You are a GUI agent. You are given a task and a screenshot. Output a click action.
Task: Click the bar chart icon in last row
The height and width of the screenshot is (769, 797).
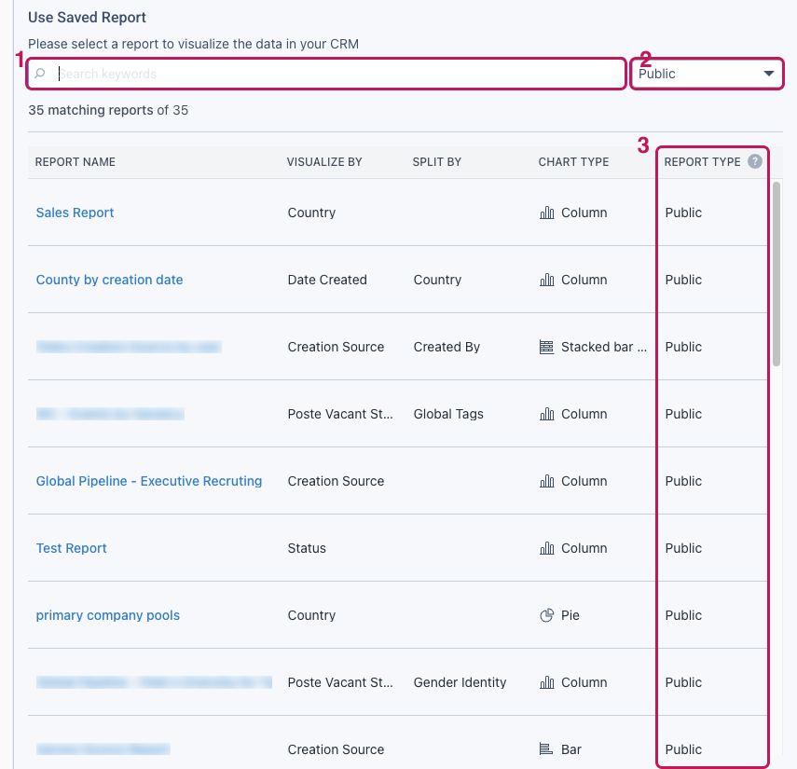point(546,749)
